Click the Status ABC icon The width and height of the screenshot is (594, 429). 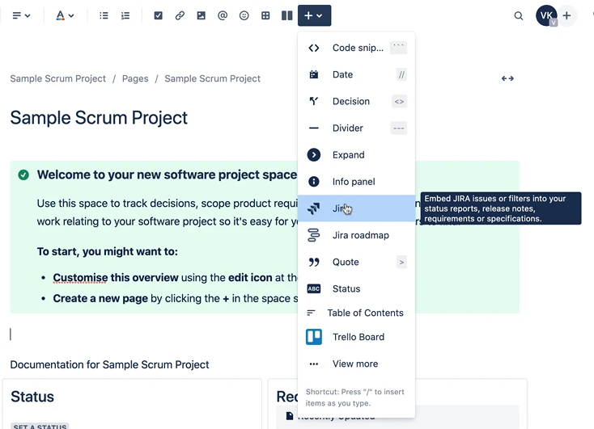[x=314, y=289]
